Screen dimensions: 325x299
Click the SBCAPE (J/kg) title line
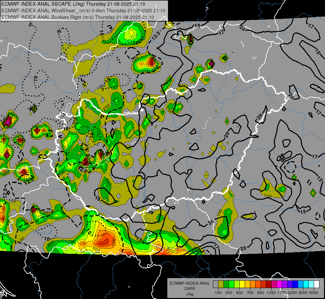tap(73, 4)
